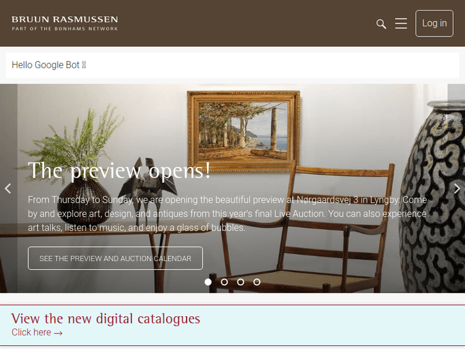Image resolution: width=465 pixels, height=349 pixels.
Task: Open See the Preview and Auction Calendar
Action: [115, 258]
